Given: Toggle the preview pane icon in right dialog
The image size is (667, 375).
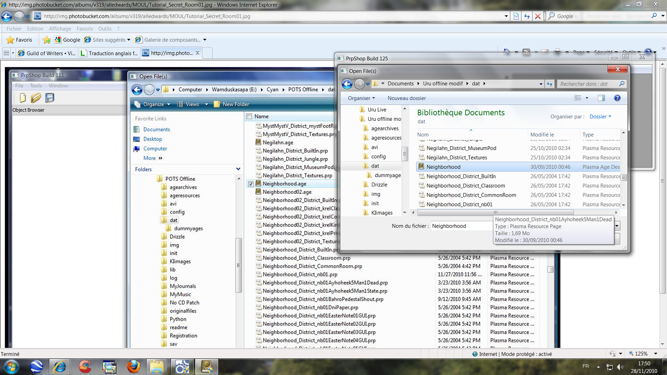Looking at the screenshot, I should pos(601,98).
